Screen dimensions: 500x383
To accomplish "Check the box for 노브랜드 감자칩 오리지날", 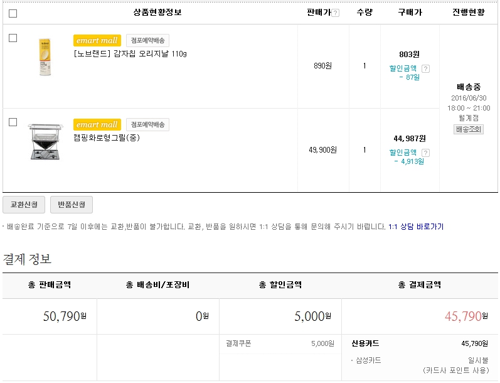I will click(13, 38).
